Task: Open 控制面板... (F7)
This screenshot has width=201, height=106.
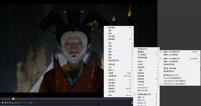Action: 119,86
